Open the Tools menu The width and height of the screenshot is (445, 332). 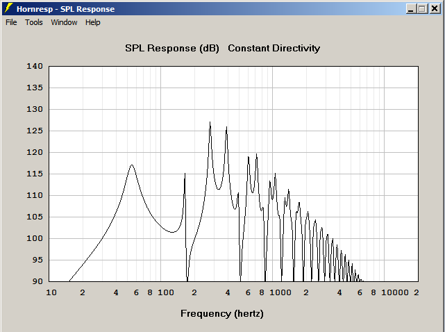pos(34,22)
